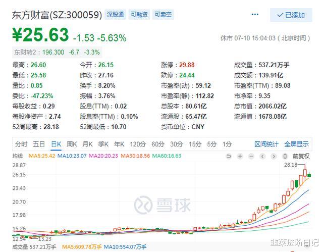The height and width of the screenshot is (252, 323).
Task: Select the 日K chart tab
Action: pyautogui.click(x=56, y=144)
